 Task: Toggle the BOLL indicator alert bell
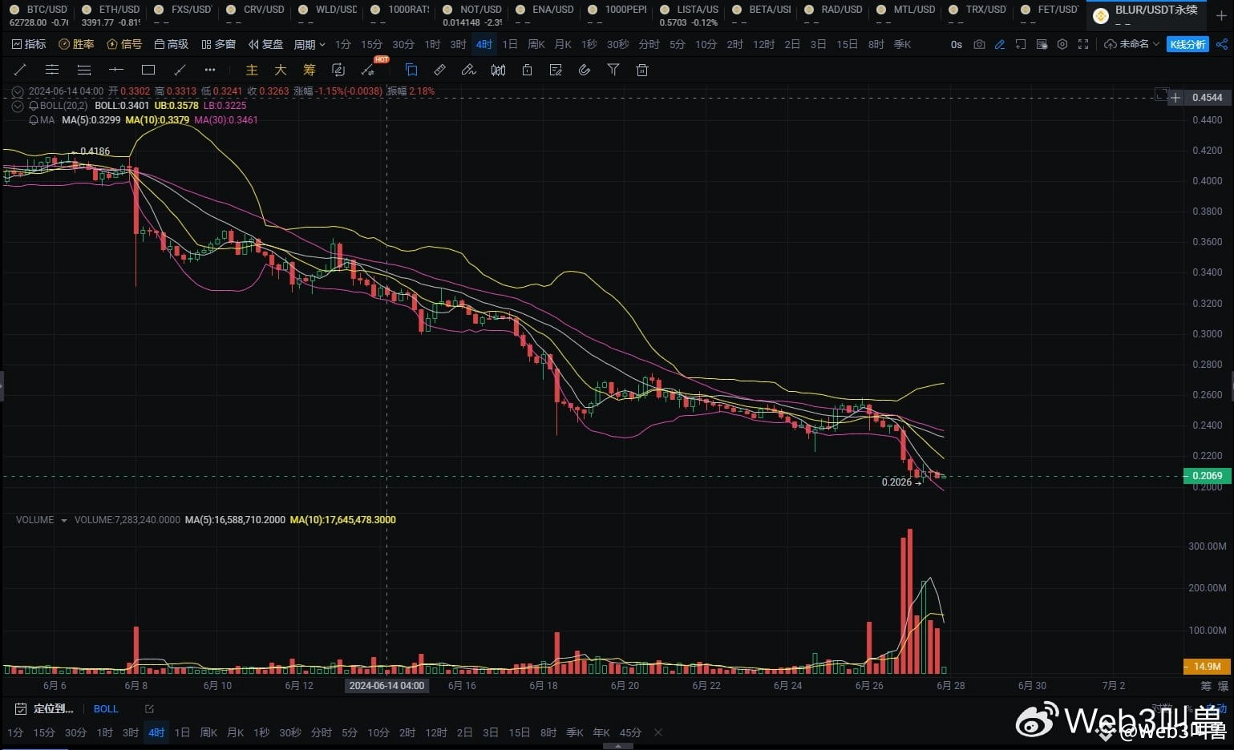pos(34,105)
